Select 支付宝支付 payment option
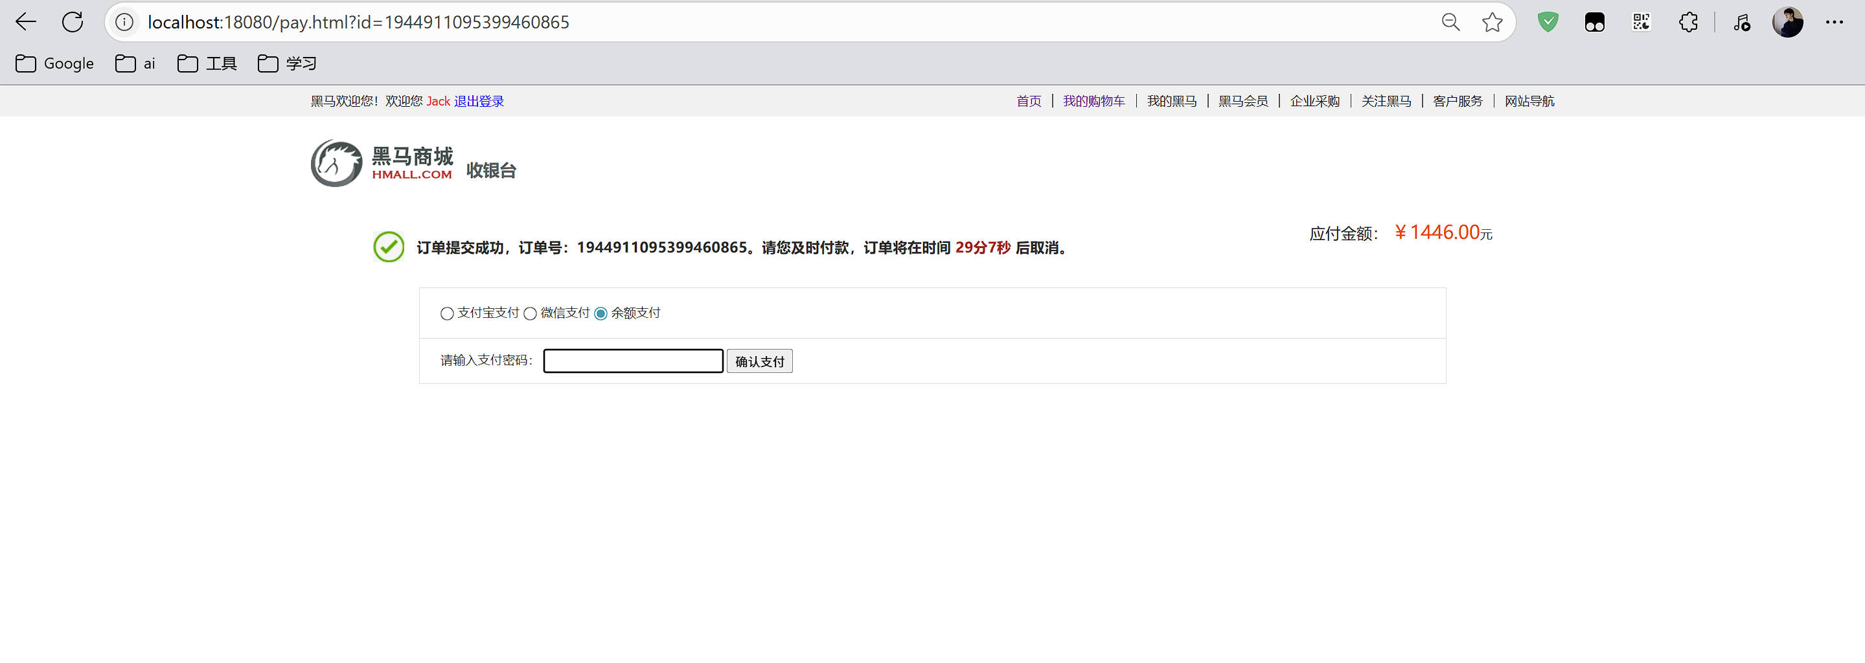The width and height of the screenshot is (1865, 663). [447, 313]
